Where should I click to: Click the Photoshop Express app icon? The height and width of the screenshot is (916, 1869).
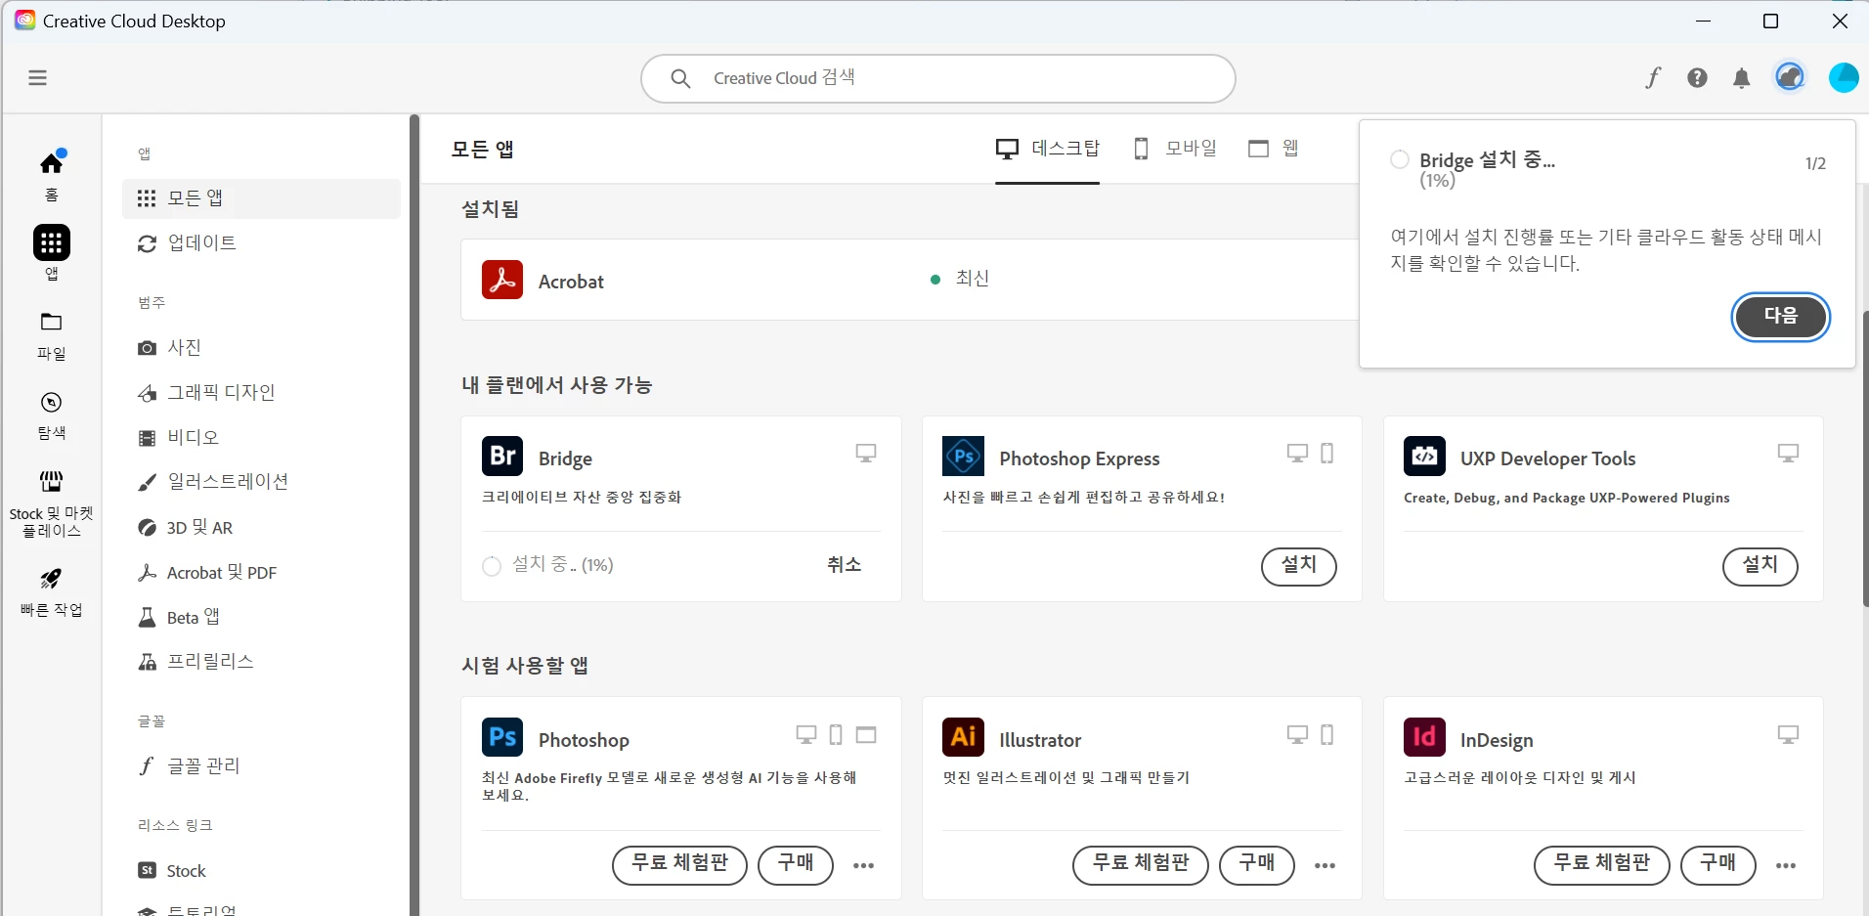[964, 456]
